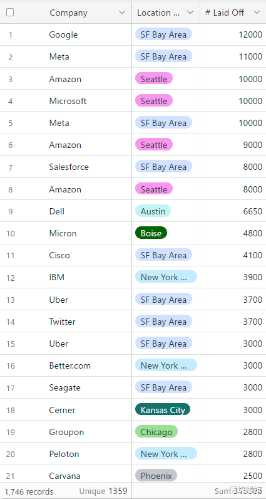Screen dimensions: 266x499
Task: Click the Seattle tag in Microsoft row
Action: [154, 101]
